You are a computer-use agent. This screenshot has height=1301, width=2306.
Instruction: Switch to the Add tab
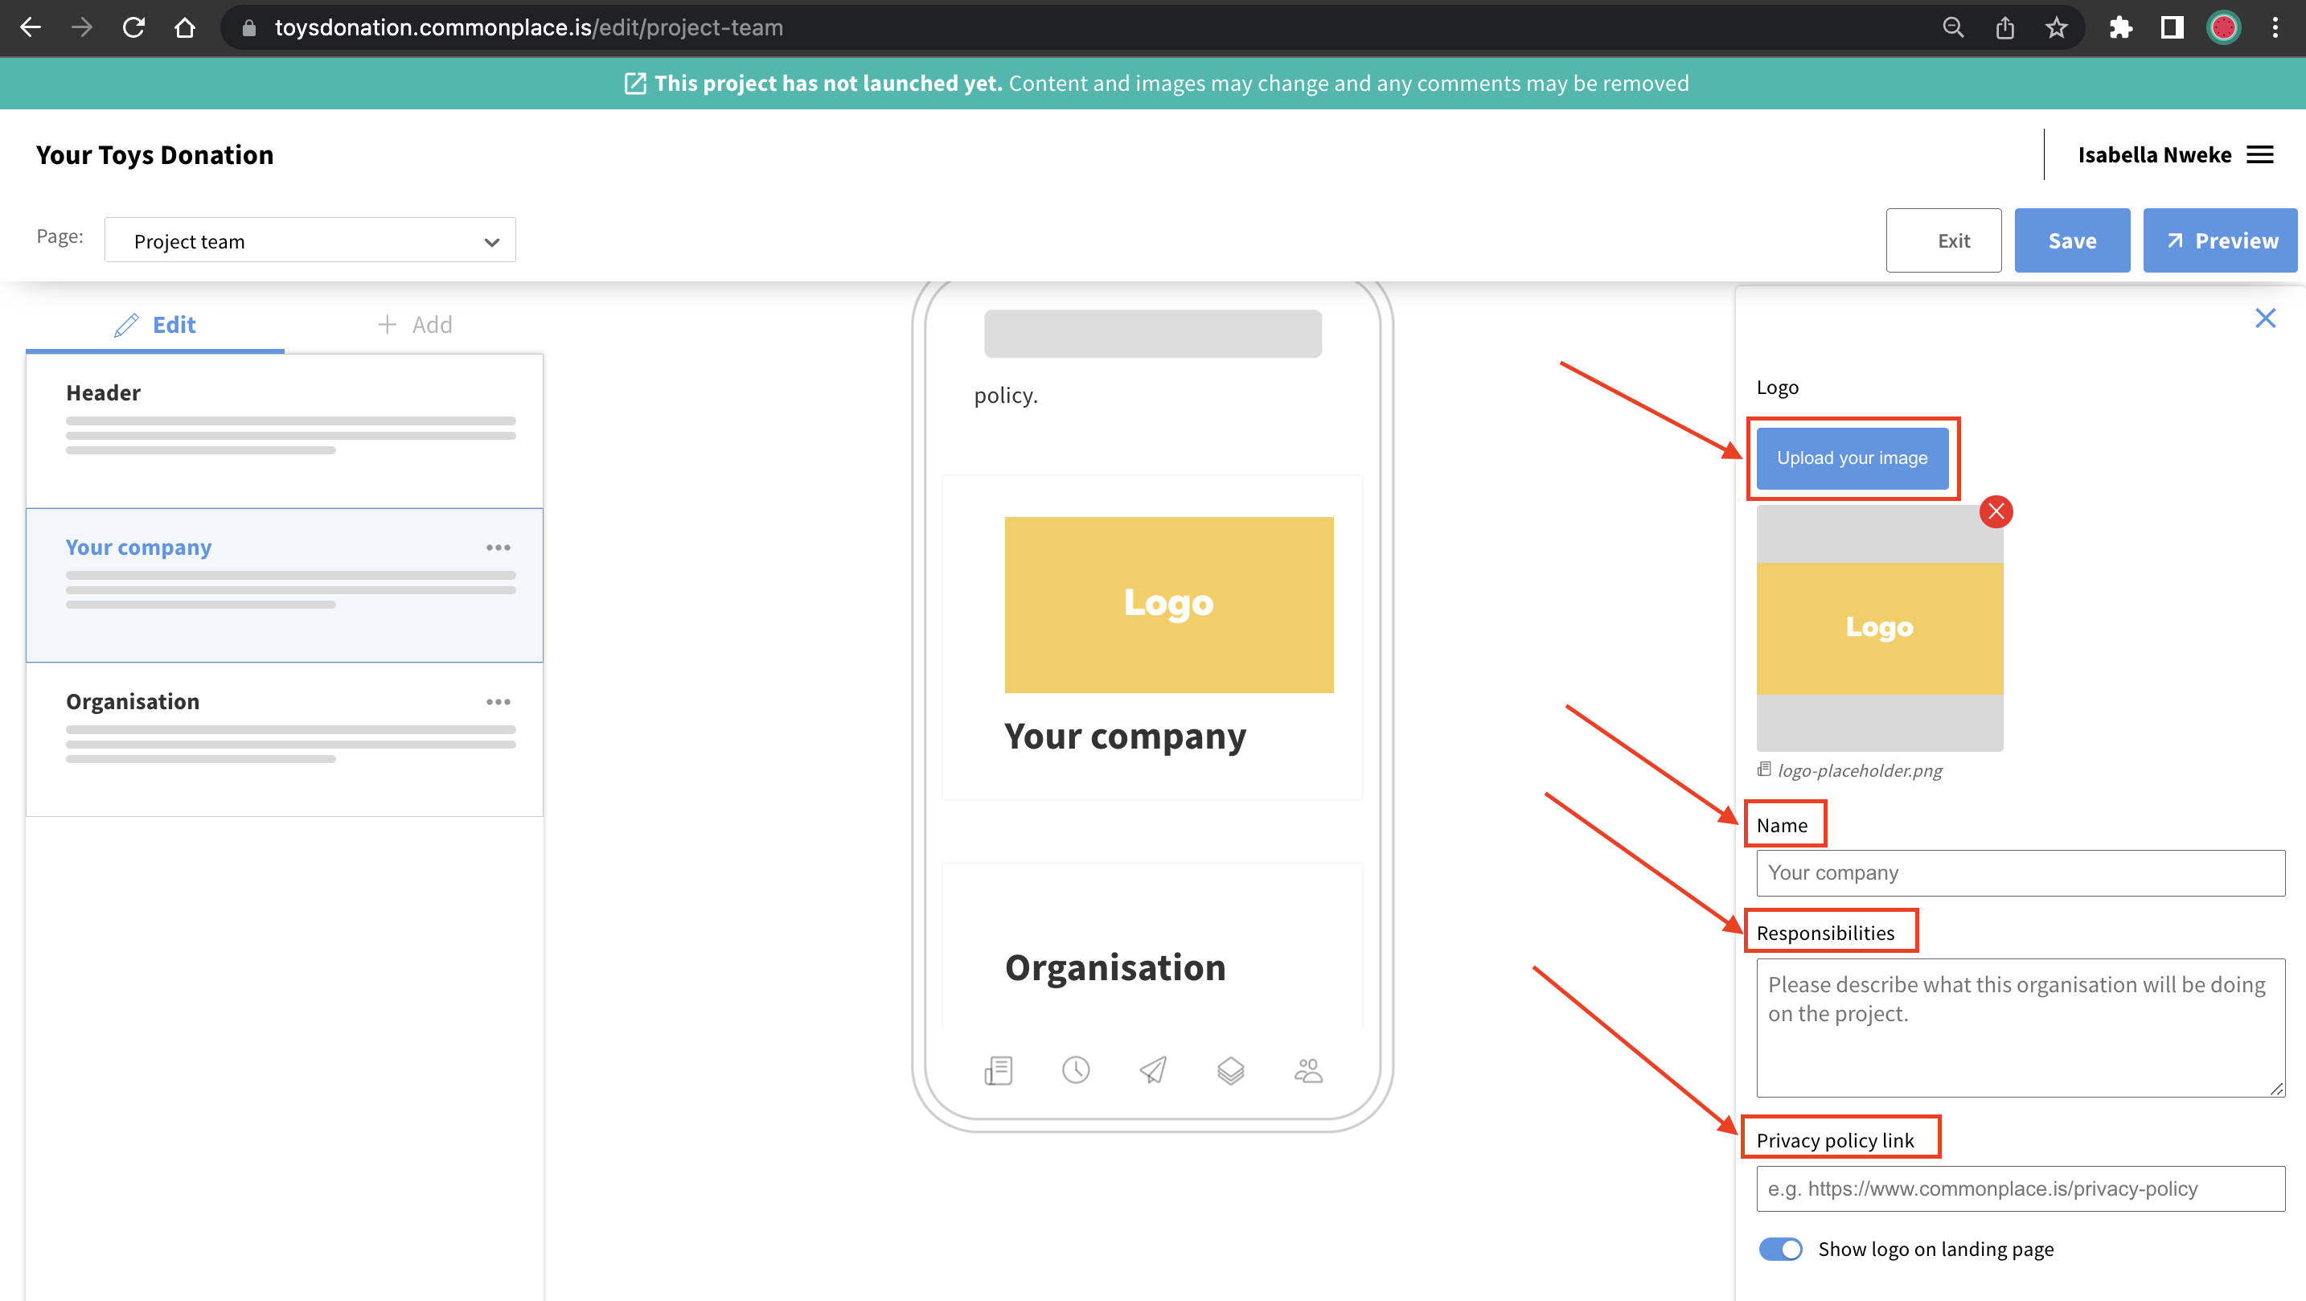[x=414, y=324]
